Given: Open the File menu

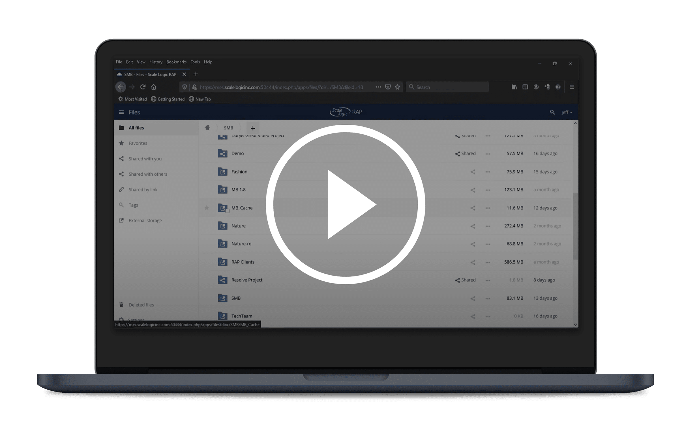Looking at the screenshot, I should (x=119, y=62).
